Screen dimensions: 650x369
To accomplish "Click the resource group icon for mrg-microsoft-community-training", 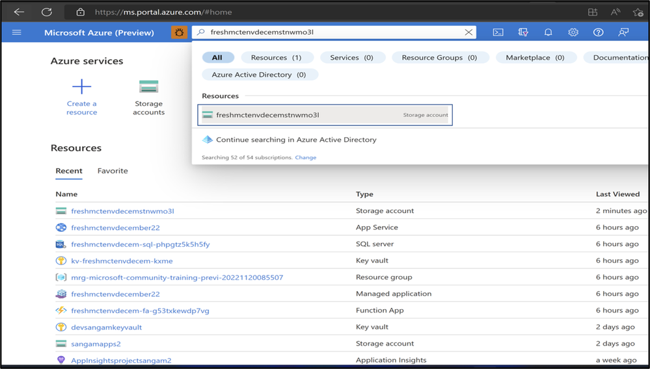I will click(x=61, y=277).
